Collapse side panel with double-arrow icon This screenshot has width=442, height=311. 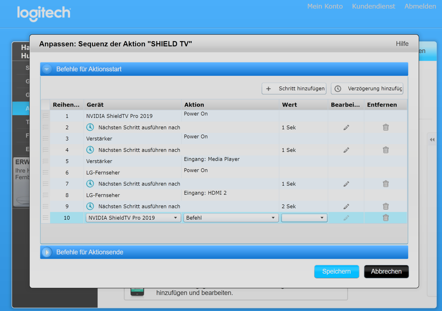click(432, 140)
